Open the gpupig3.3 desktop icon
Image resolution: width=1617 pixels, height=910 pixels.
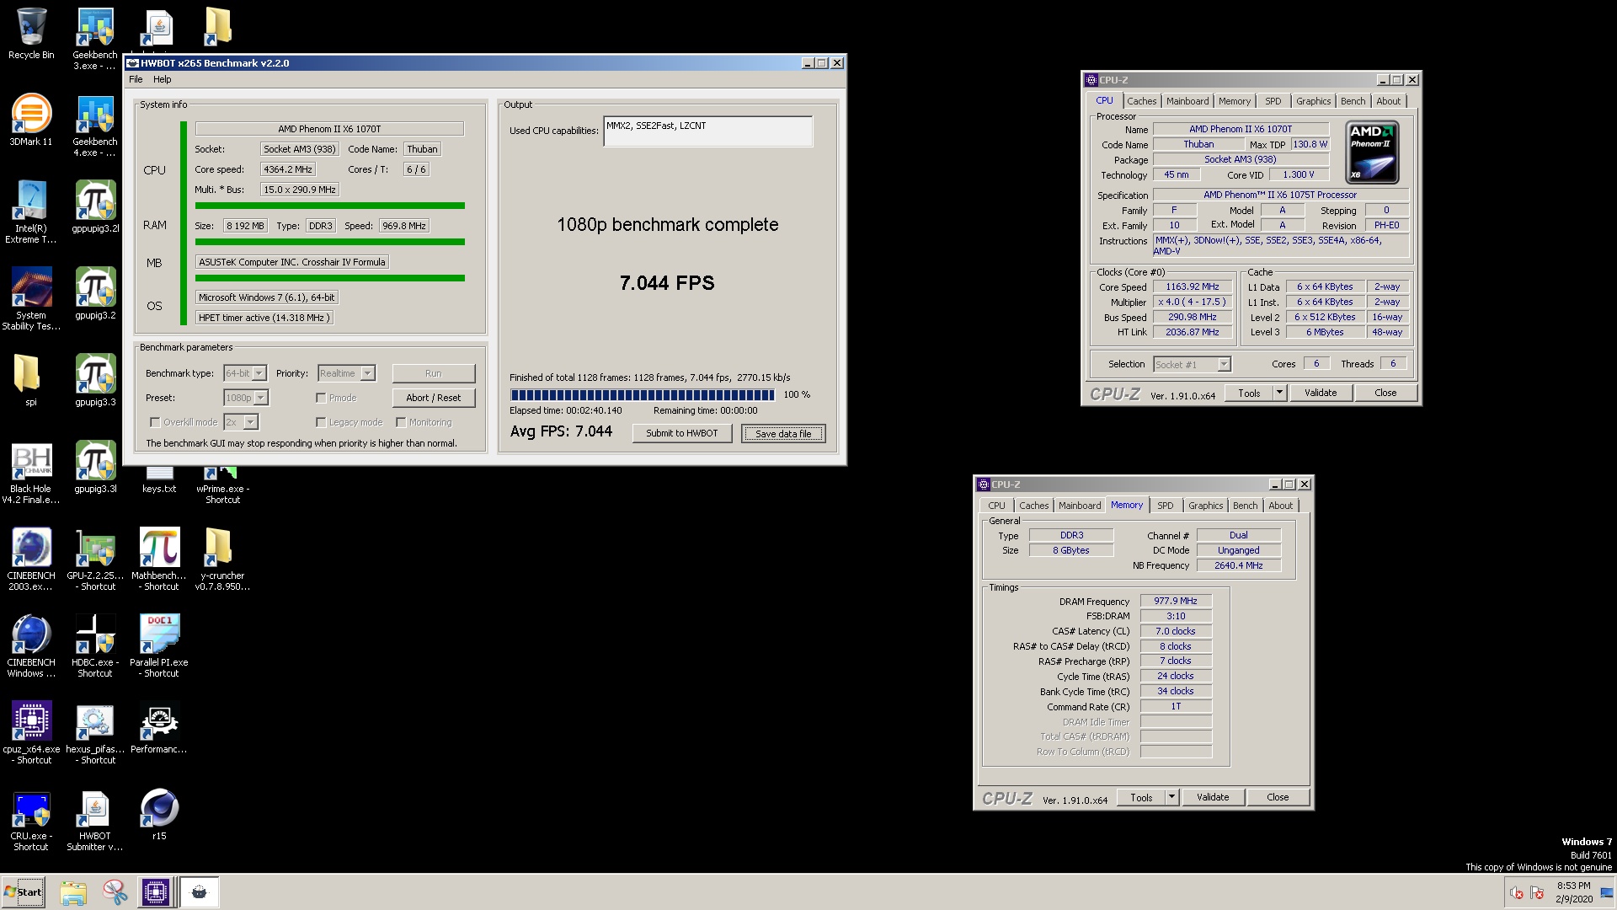[x=95, y=381]
